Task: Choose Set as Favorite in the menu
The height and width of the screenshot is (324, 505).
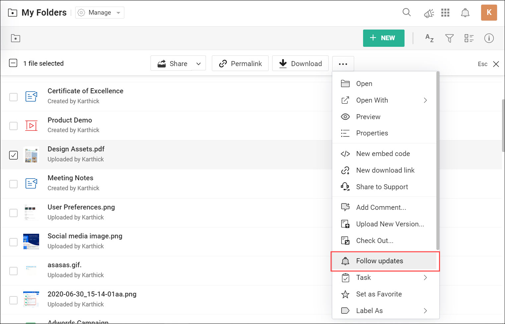Action: [x=379, y=294]
